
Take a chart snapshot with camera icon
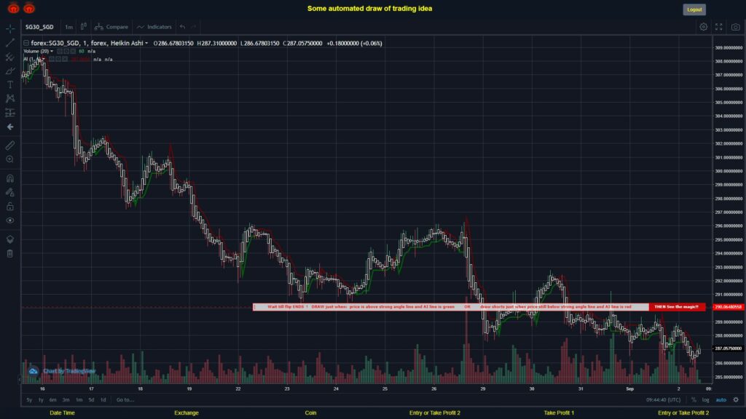(x=736, y=27)
